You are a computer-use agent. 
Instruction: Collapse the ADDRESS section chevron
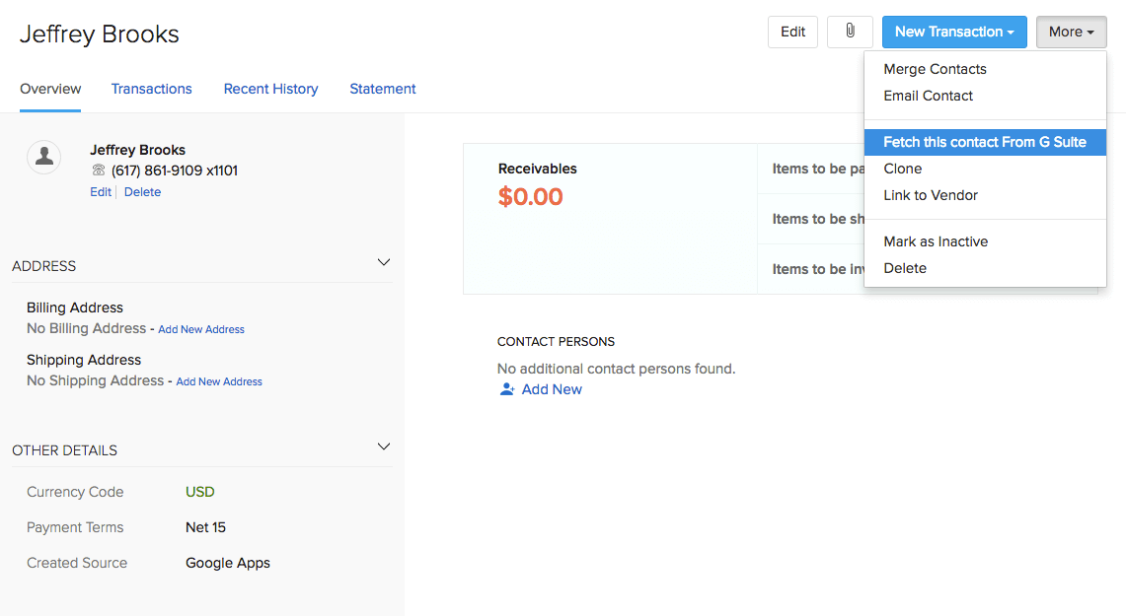click(384, 262)
